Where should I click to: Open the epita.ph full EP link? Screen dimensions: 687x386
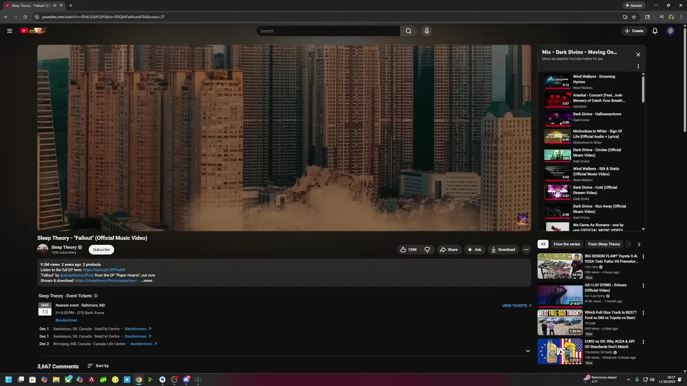tap(104, 270)
